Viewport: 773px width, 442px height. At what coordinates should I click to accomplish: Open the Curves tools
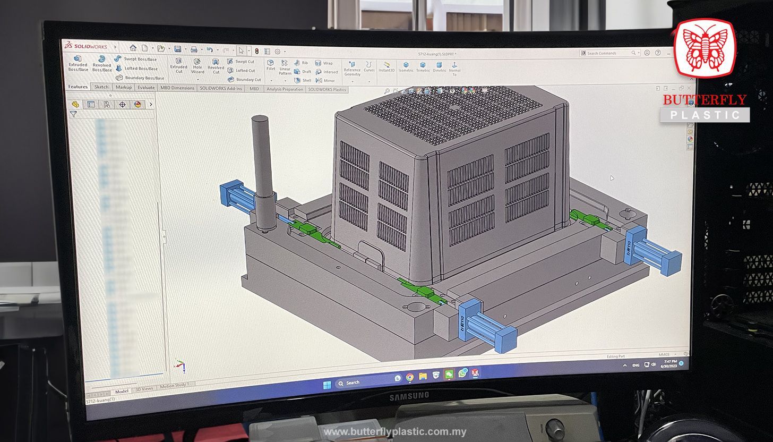tap(369, 67)
